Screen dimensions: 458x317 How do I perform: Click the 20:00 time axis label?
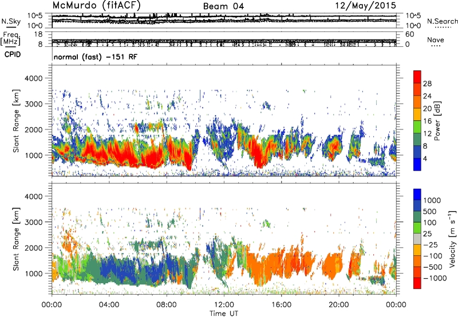[x=338, y=305]
